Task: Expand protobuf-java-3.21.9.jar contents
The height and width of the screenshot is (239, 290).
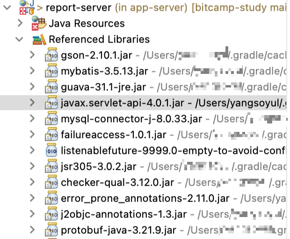Action: [32, 230]
